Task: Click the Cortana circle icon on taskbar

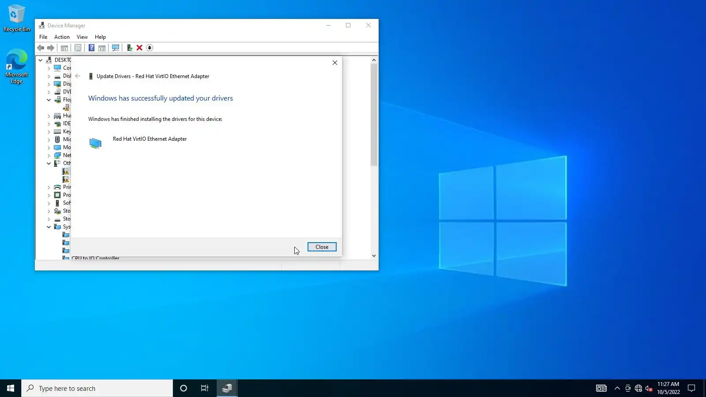Action: (x=184, y=388)
